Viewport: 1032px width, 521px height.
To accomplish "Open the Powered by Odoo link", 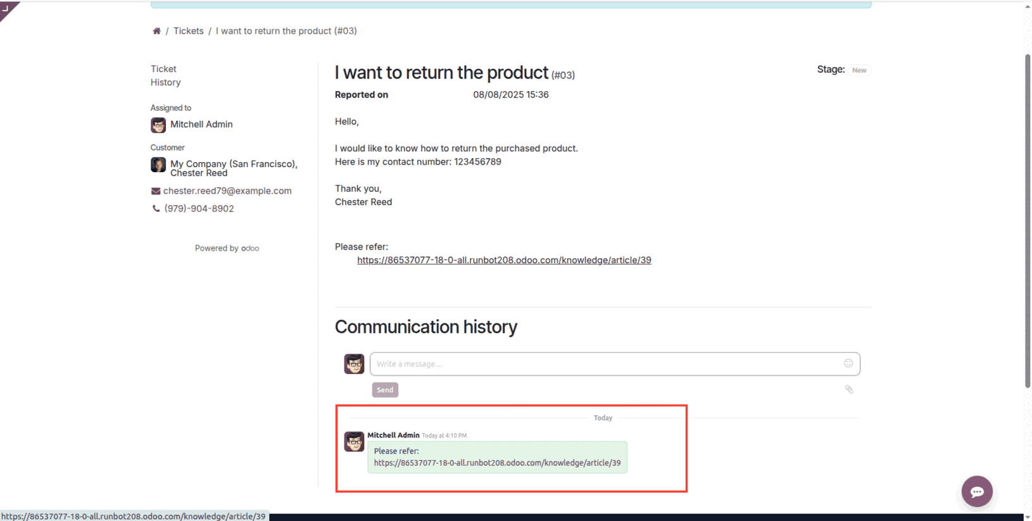I will [x=227, y=248].
